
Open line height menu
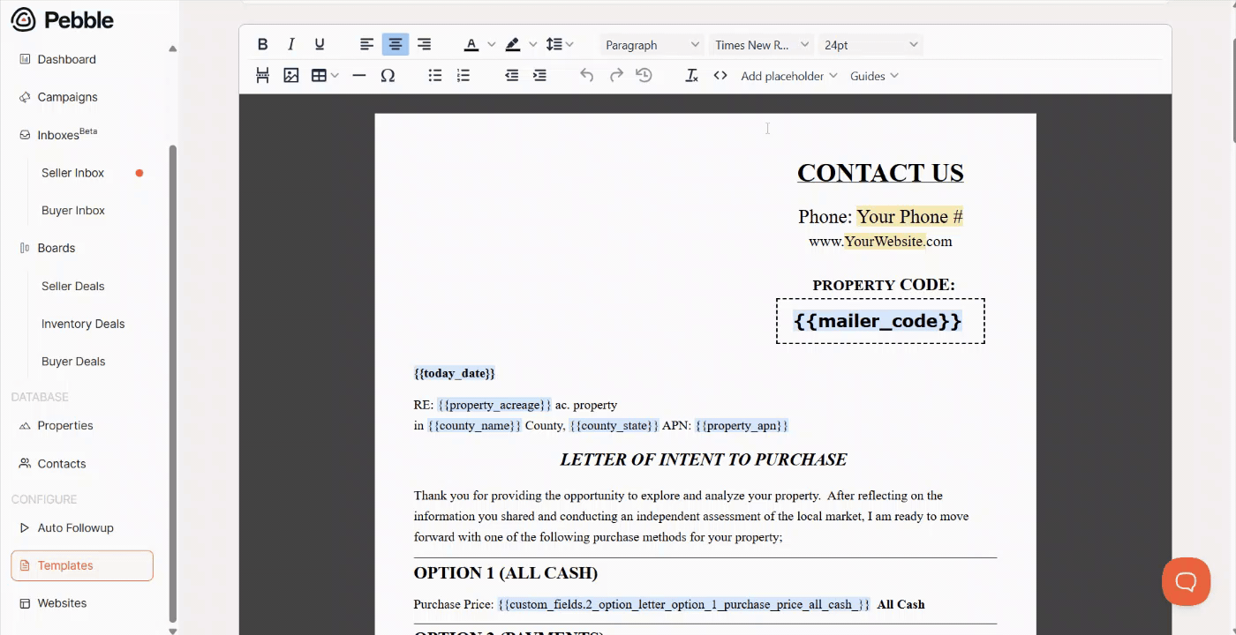tap(560, 45)
